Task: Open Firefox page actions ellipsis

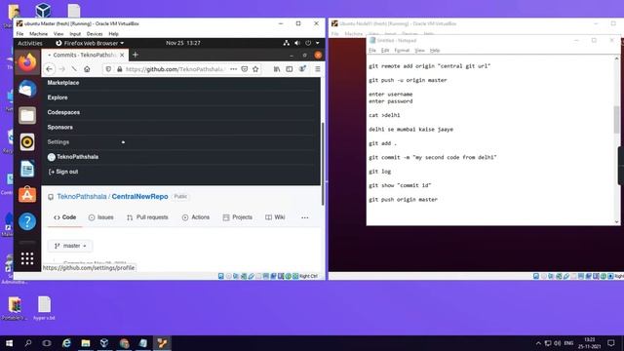Action: pos(234,69)
